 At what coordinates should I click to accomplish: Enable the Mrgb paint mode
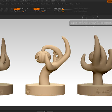tap(17, 9)
